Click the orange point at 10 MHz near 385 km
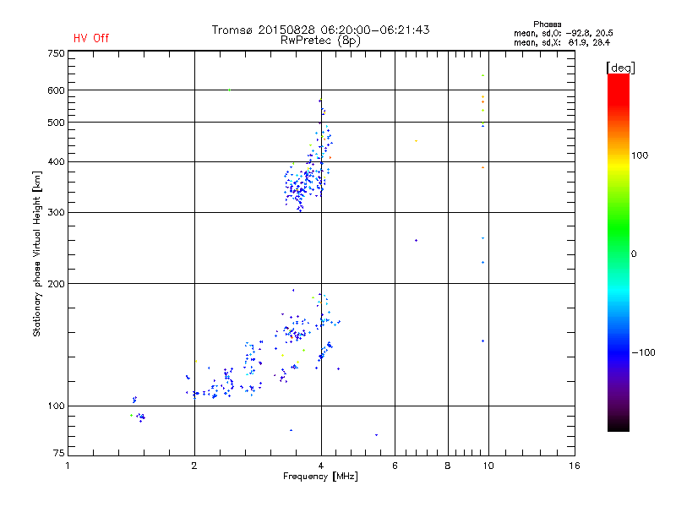 coord(482,167)
